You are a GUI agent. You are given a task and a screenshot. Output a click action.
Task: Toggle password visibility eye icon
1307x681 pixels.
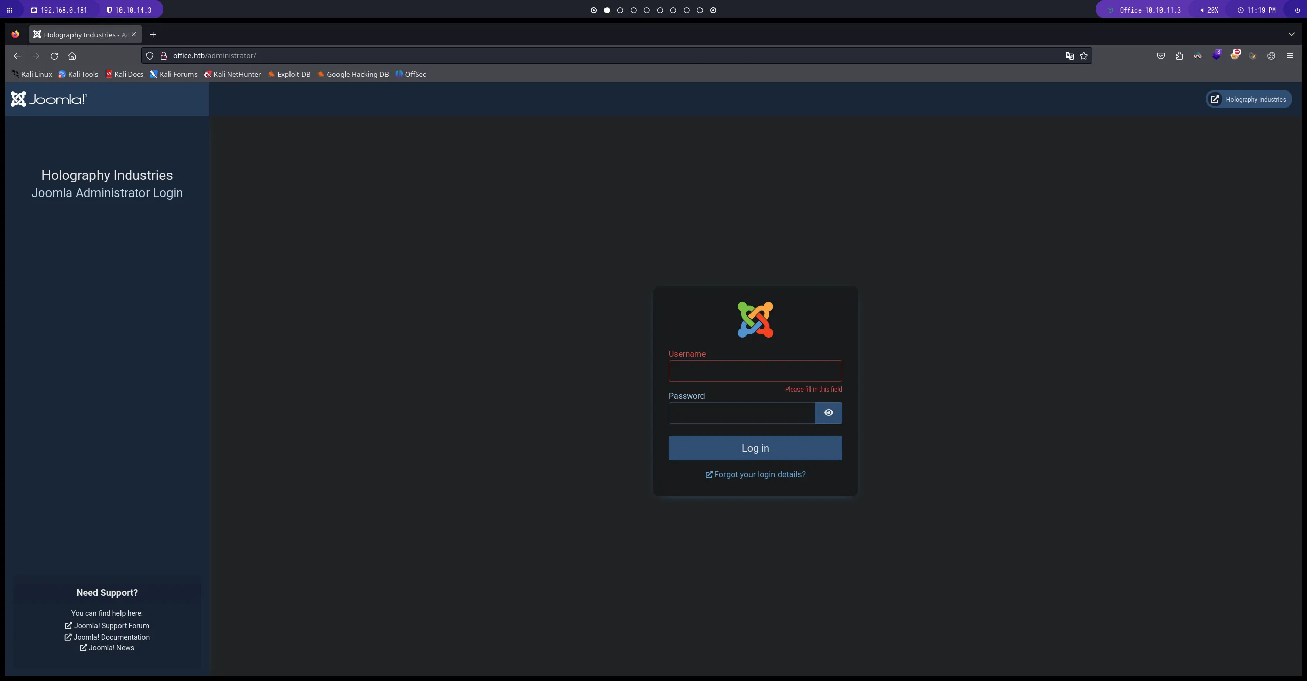(828, 412)
